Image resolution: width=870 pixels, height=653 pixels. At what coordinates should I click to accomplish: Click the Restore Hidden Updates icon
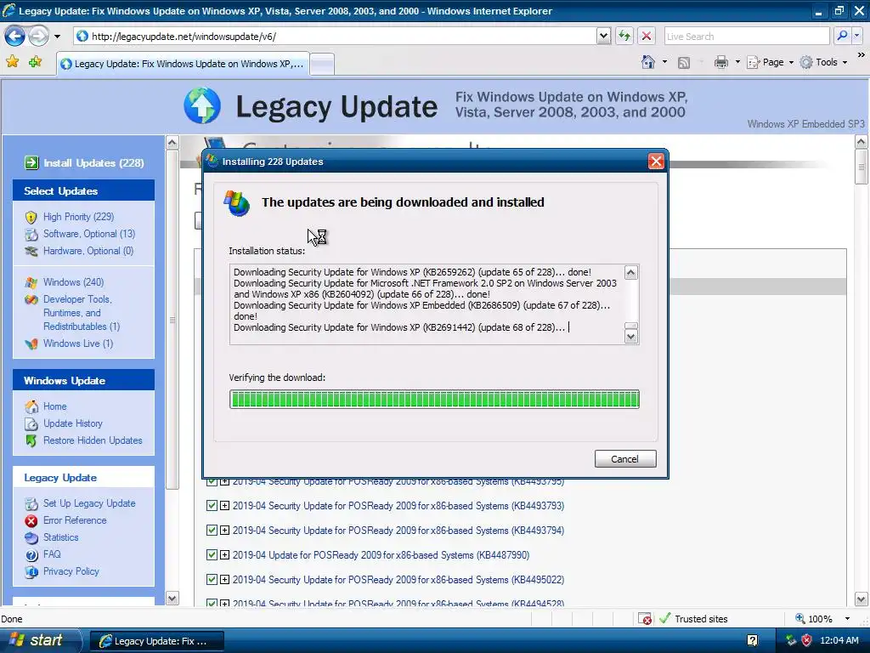click(x=31, y=441)
